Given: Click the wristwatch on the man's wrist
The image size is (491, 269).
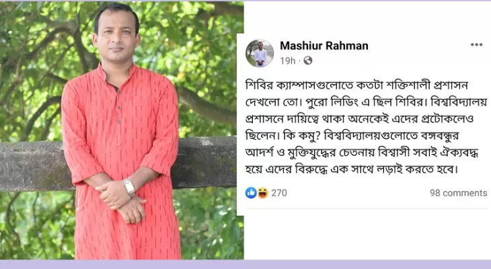Looking at the screenshot, I should (x=129, y=187).
